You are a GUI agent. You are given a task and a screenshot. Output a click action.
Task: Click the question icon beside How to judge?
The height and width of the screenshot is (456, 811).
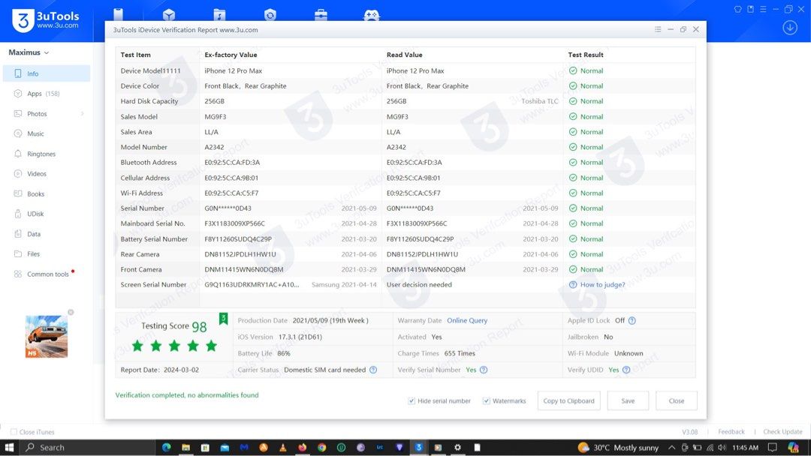[573, 284]
